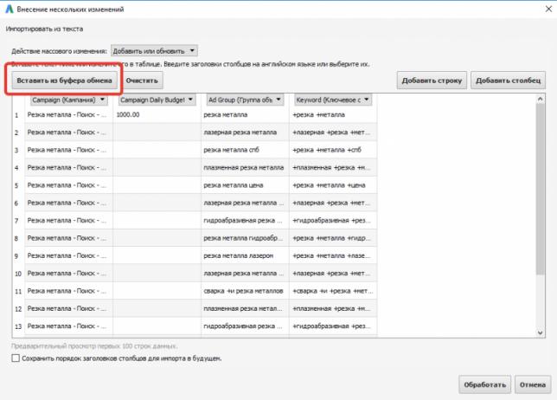This screenshot has width=557, height=400.
Task: Select the budget cell containing 1000.00
Action: pyautogui.click(x=157, y=114)
